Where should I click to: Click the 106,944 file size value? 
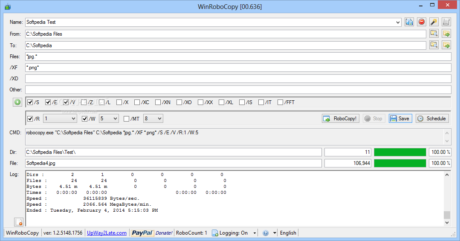[362, 163]
